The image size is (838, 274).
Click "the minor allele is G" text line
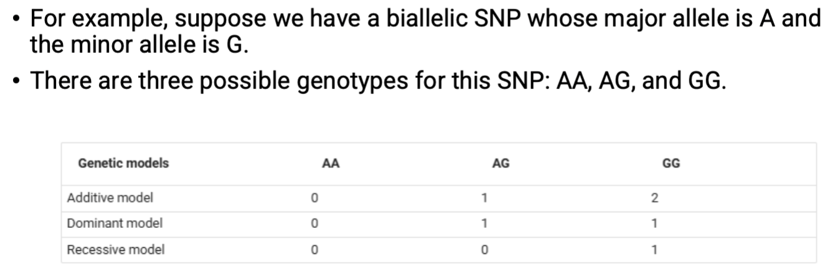click(x=139, y=45)
